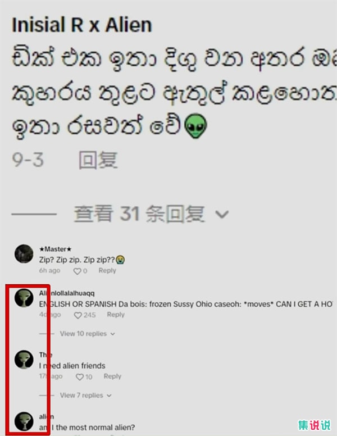
Task: Open the ★Master★ username
Action: pyautogui.click(x=56, y=249)
